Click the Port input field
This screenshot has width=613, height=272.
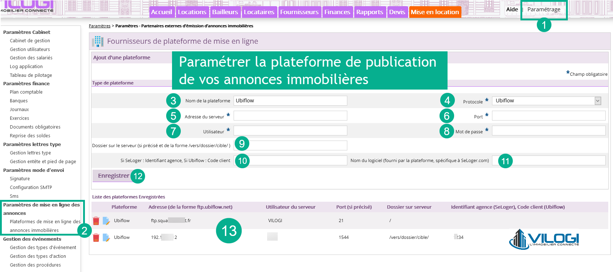pos(548,116)
